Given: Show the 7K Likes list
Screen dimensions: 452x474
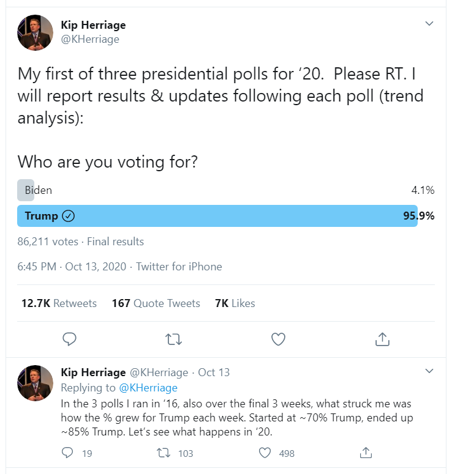Looking at the screenshot, I should click(235, 303).
